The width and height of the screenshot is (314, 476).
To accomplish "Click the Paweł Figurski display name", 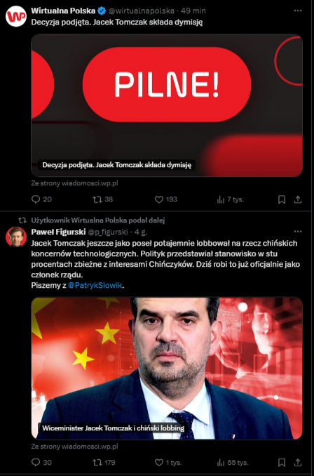I will 58,232.
